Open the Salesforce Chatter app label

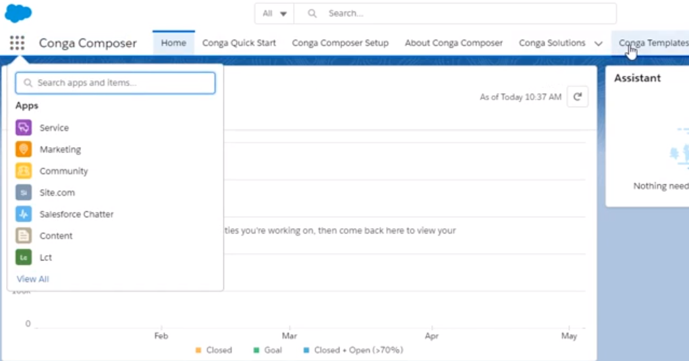[76, 214]
